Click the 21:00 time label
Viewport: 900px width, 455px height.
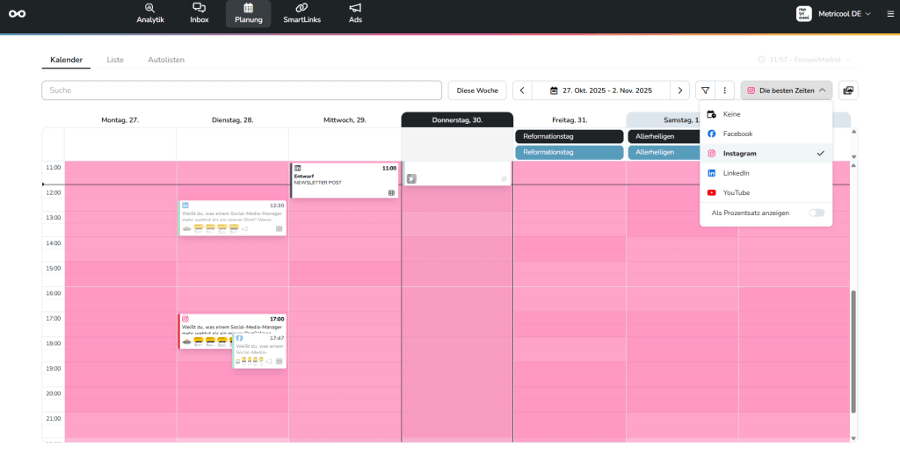click(x=53, y=419)
